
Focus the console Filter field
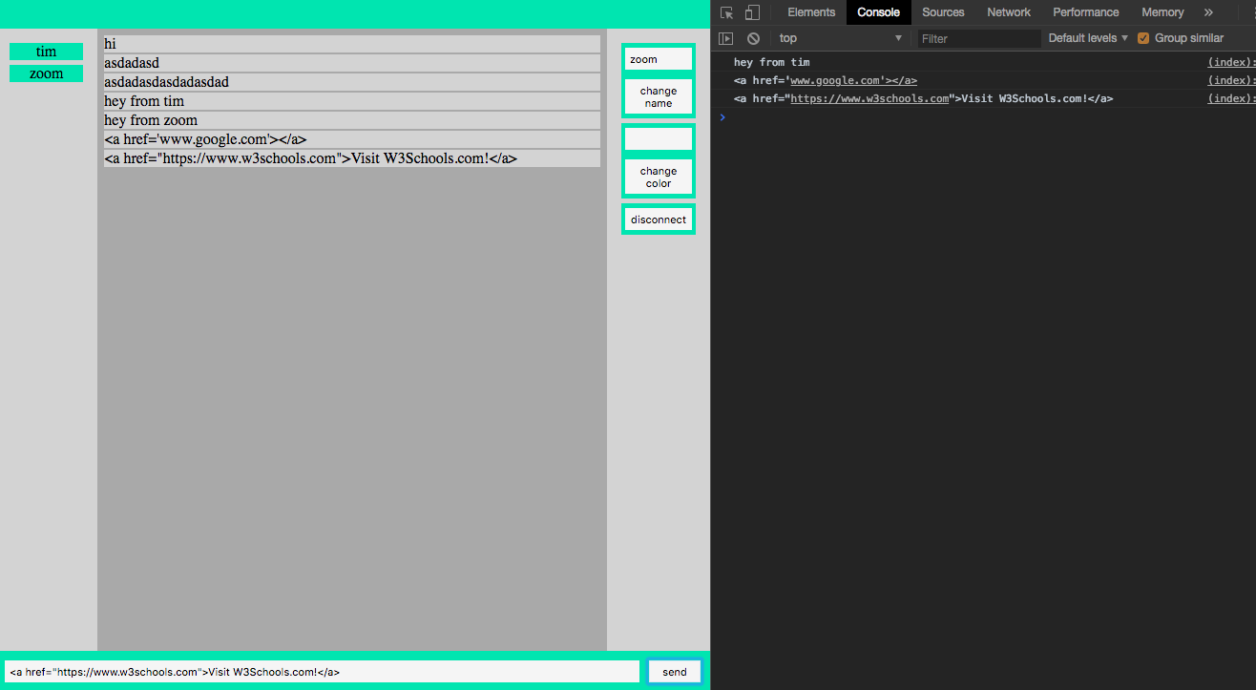tap(979, 38)
